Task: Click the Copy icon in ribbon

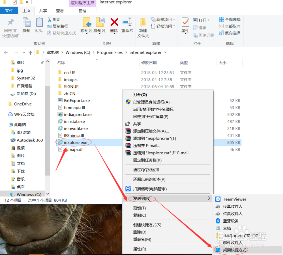Action: tap(26, 22)
